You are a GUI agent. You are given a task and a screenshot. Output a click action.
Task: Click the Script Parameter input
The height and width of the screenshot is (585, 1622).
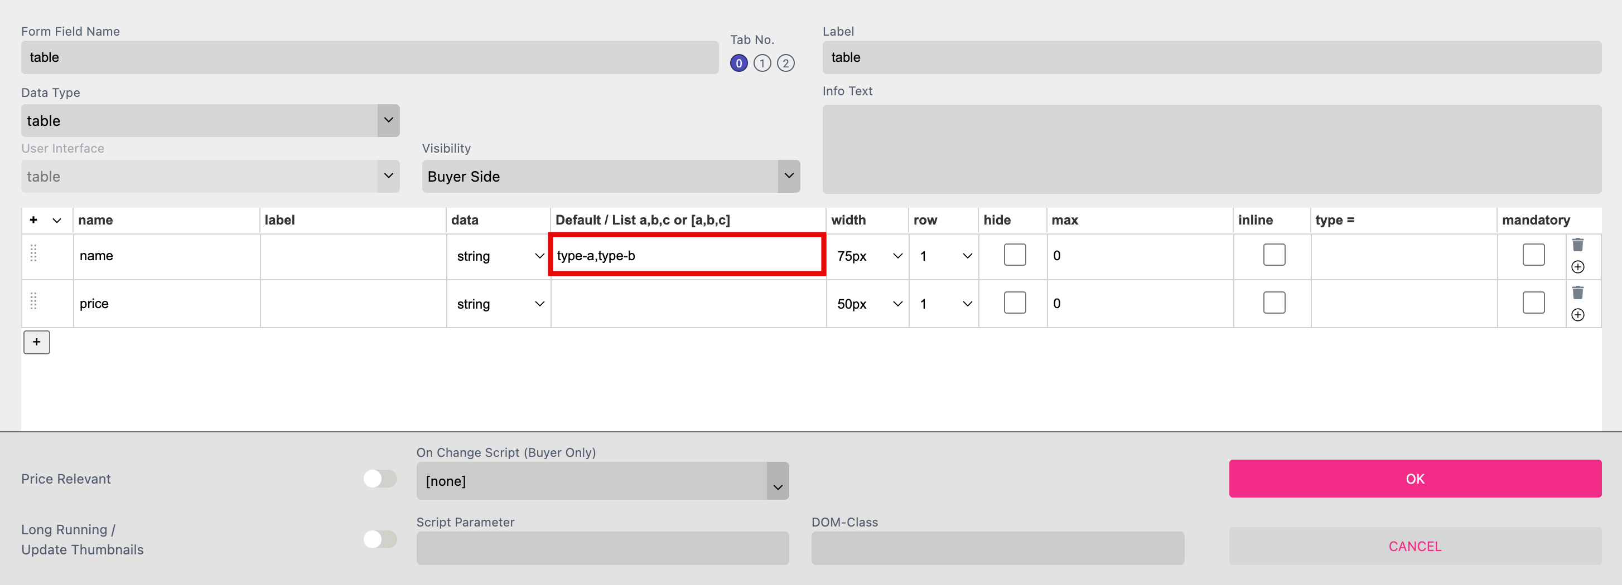602,548
